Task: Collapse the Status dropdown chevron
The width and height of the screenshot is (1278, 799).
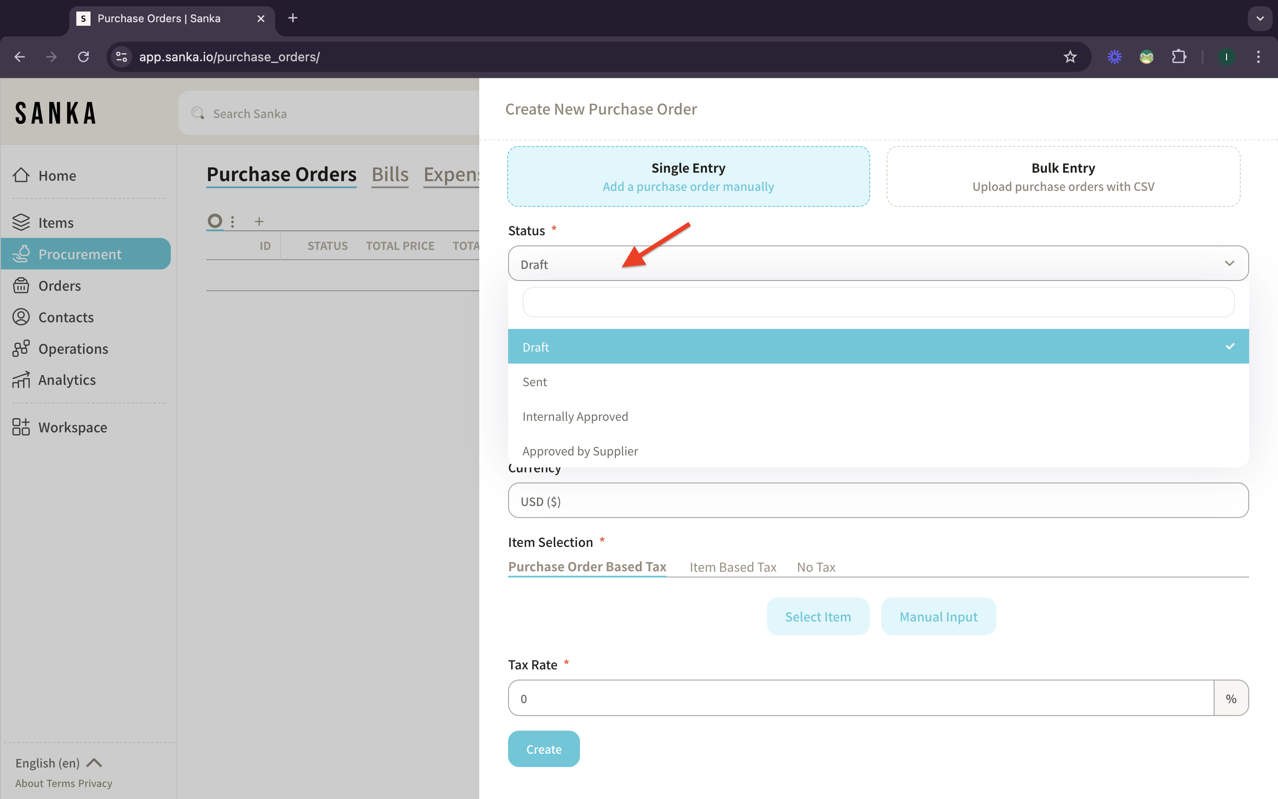Action: tap(1229, 263)
